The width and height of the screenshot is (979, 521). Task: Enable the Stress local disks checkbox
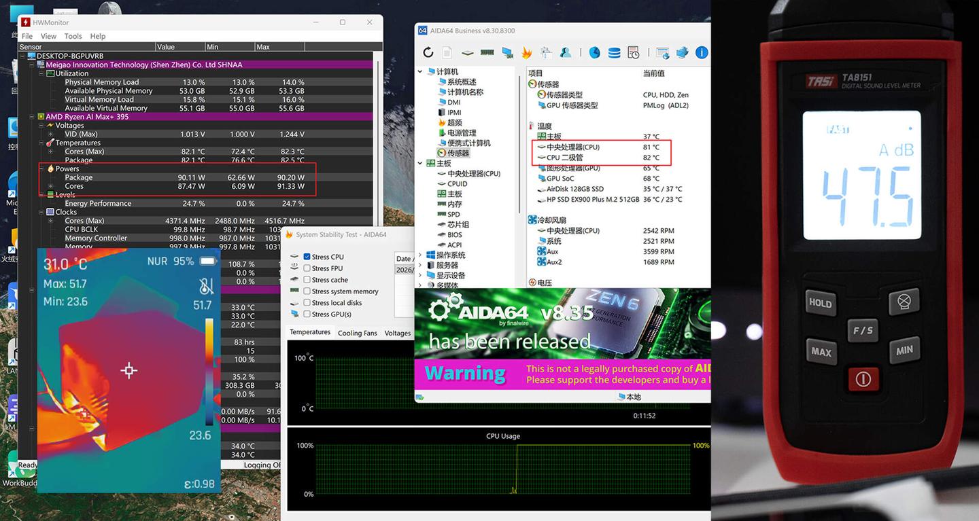coord(307,303)
